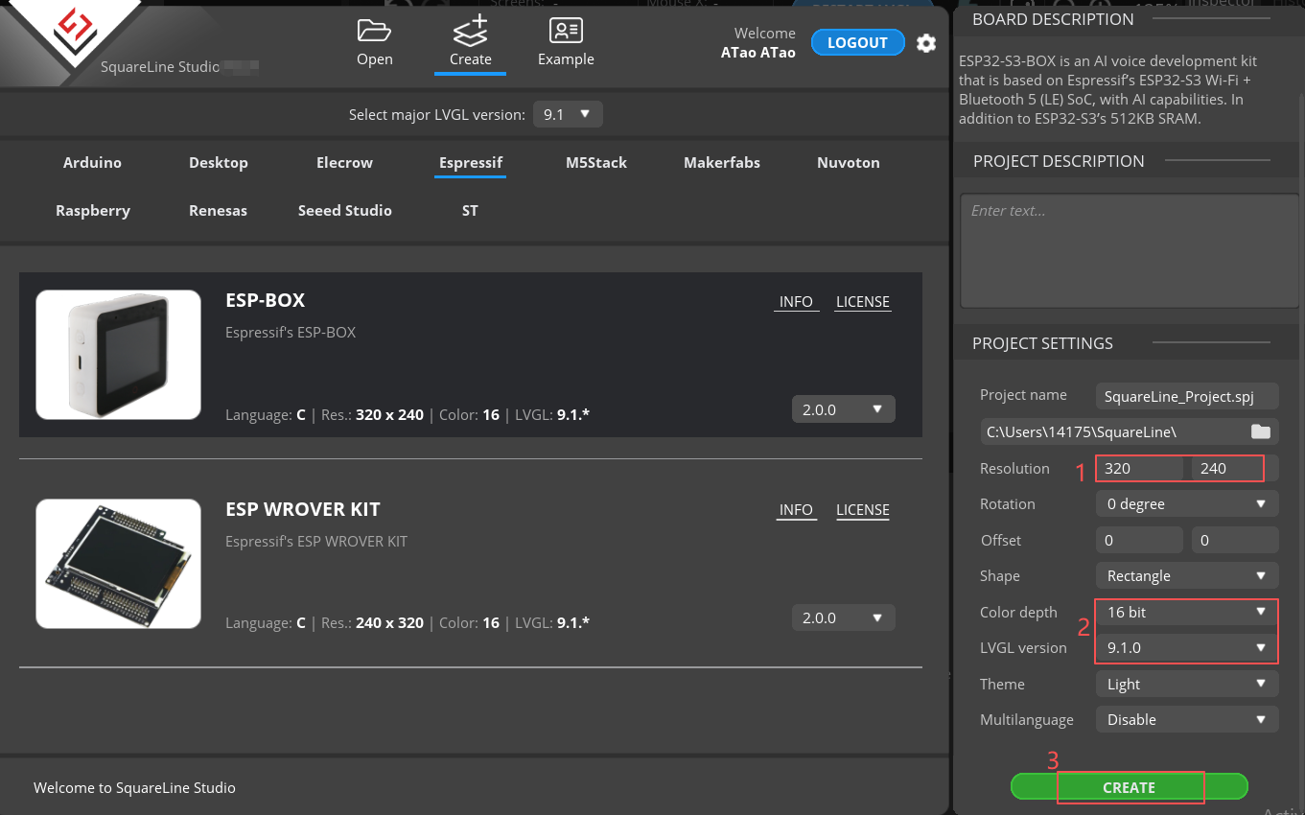The image size is (1305, 815).
Task: Click the "Res.: 320 x 240" spec text
Action: click(x=370, y=415)
